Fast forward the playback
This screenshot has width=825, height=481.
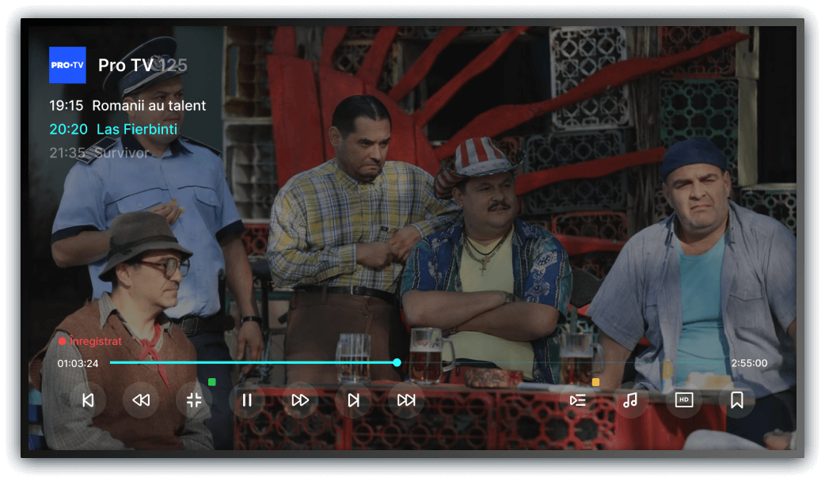pyautogui.click(x=300, y=400)
